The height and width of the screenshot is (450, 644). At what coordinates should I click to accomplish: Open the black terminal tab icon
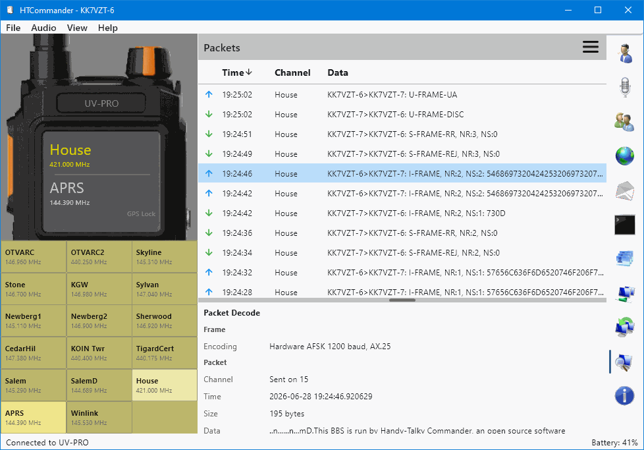pyautogui.click(x=625, y=225)
